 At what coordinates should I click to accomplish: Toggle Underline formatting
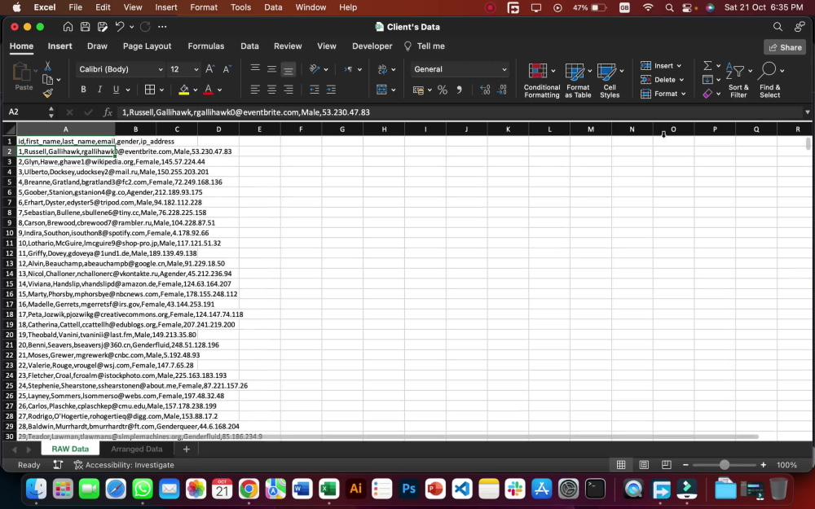click(x=116, y=90)
